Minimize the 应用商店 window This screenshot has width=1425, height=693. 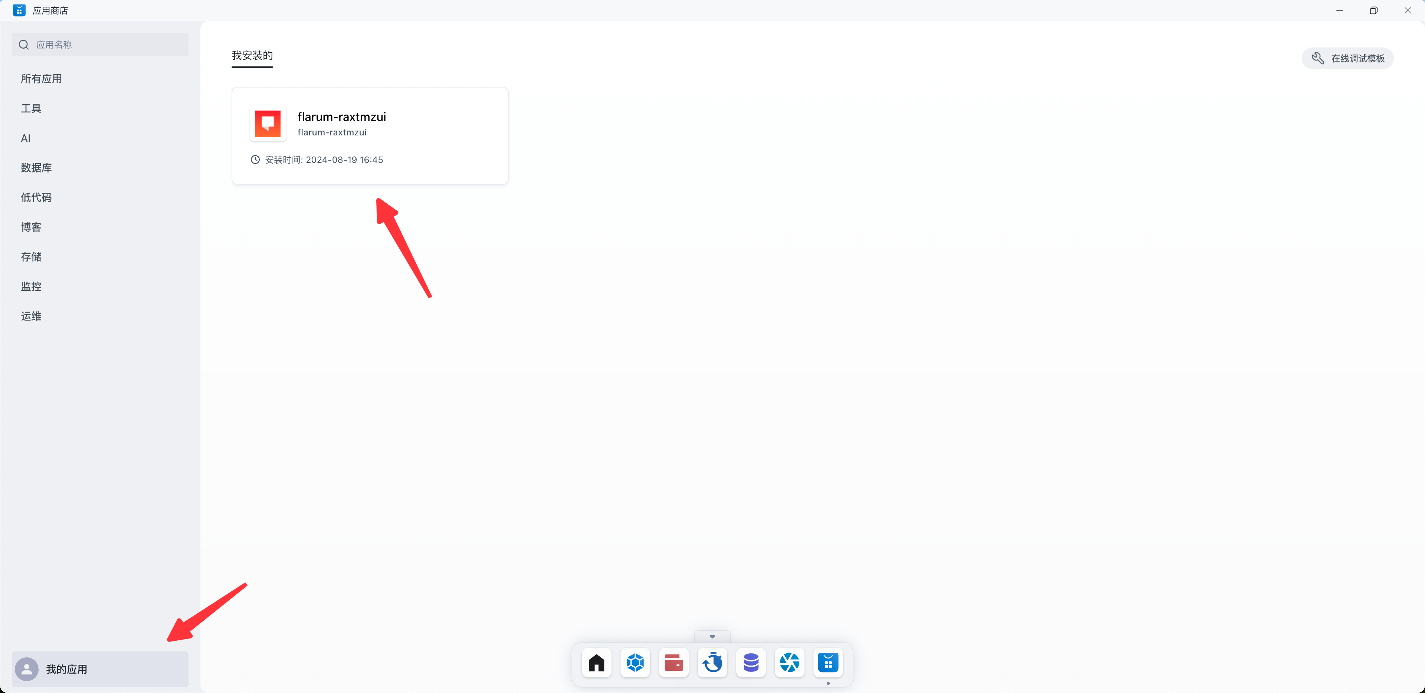point(1339,10)
